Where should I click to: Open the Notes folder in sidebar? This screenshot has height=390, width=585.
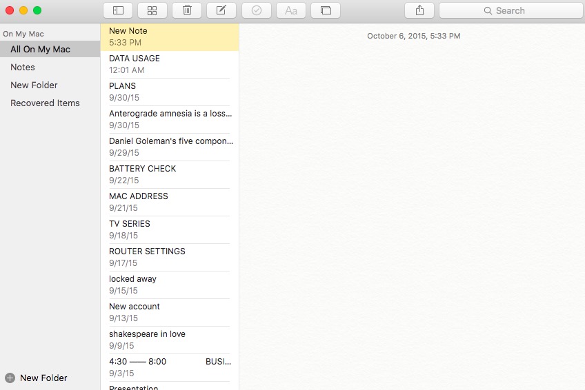coord(50,67)
